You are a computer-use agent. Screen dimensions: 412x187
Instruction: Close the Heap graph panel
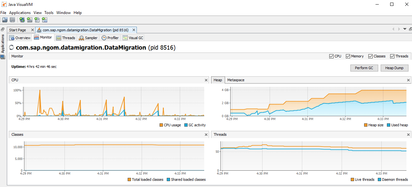(408, 80)
